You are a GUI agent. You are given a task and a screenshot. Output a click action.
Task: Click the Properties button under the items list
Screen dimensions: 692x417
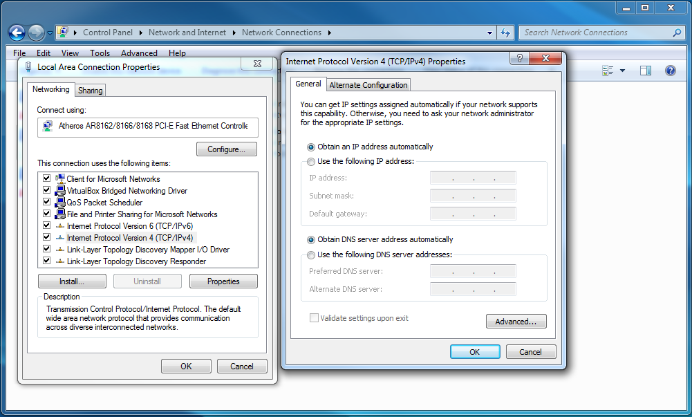click(x=223, y=281)
